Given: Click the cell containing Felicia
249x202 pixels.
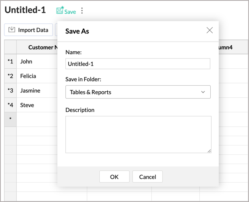Looking at the screenshot, I should coord(36,76).
